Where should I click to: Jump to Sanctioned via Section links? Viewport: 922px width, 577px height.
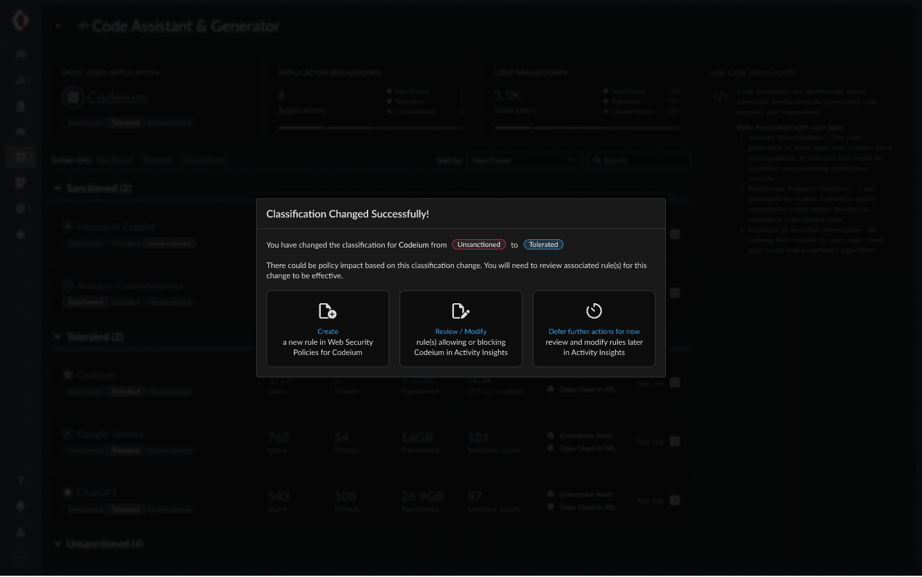115,160
